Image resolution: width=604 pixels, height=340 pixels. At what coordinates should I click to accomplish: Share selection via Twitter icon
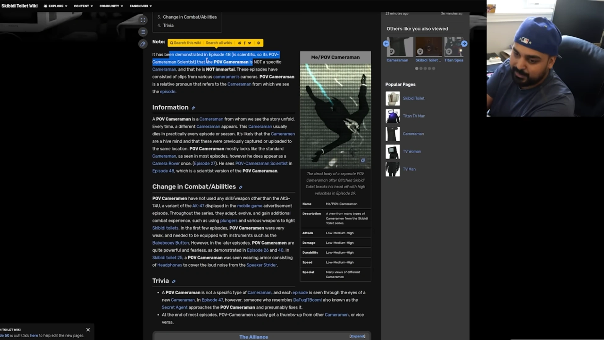pyautogui.click(x=249, y=43)
